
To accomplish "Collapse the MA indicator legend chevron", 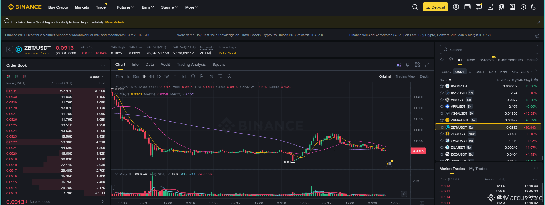I will 117,94.
